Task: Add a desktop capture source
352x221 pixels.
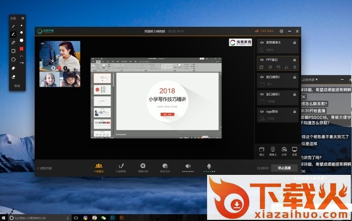Action: coord(294,151)
